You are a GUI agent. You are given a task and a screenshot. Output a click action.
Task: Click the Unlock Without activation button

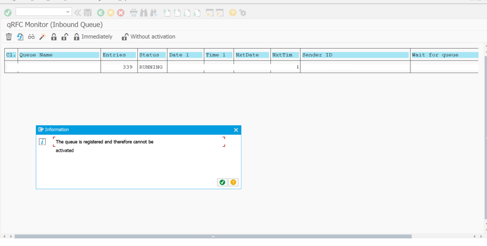[148, 36]
